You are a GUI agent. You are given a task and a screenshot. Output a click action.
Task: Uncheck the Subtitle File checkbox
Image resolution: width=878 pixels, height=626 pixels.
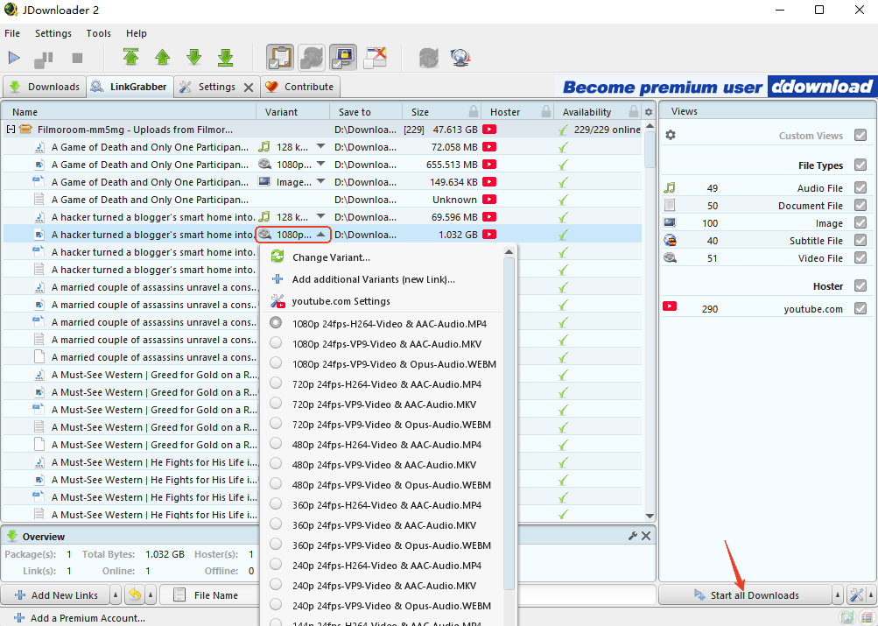click(860, 240)
